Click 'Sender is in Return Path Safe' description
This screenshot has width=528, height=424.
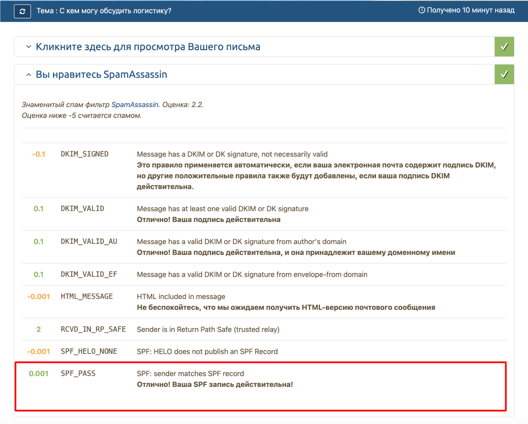pos(208,329)
